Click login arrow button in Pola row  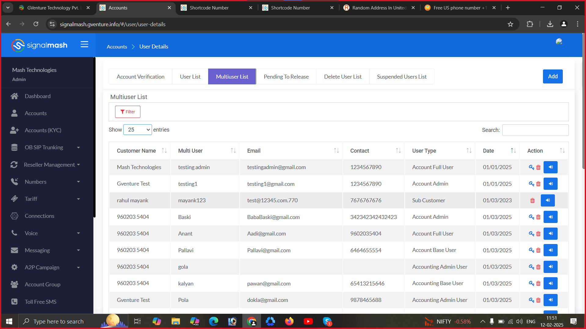[550, 300]
